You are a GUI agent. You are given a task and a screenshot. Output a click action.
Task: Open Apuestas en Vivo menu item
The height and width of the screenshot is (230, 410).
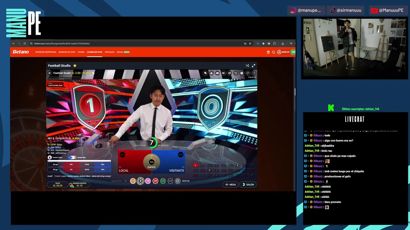[x=67, y=52]
